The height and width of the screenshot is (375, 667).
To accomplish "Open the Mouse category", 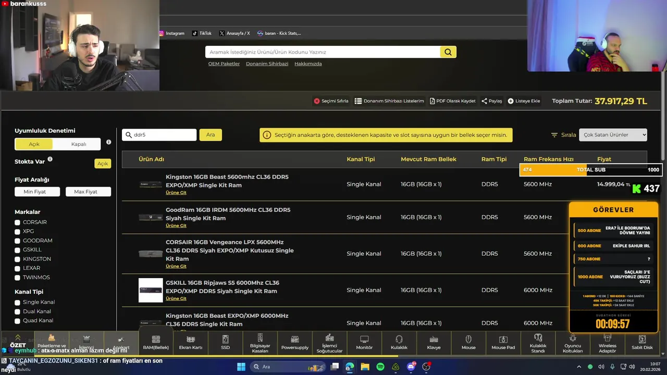I will [x=468, y=343].
